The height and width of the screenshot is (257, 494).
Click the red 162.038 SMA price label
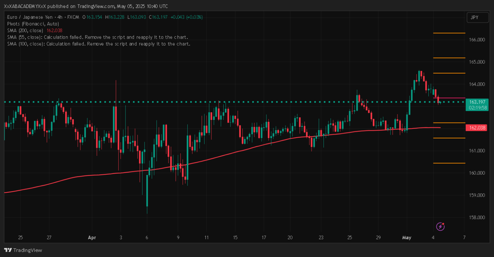[x=477, y=128]
